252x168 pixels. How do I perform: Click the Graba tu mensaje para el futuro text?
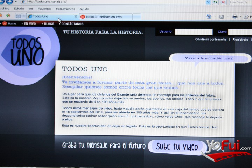[104, 145]
